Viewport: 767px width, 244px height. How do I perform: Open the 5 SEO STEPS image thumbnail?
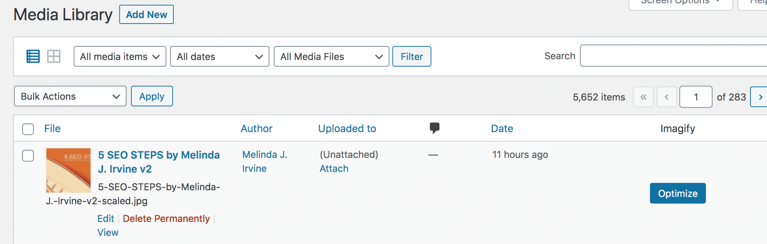(x=68, y=170)
